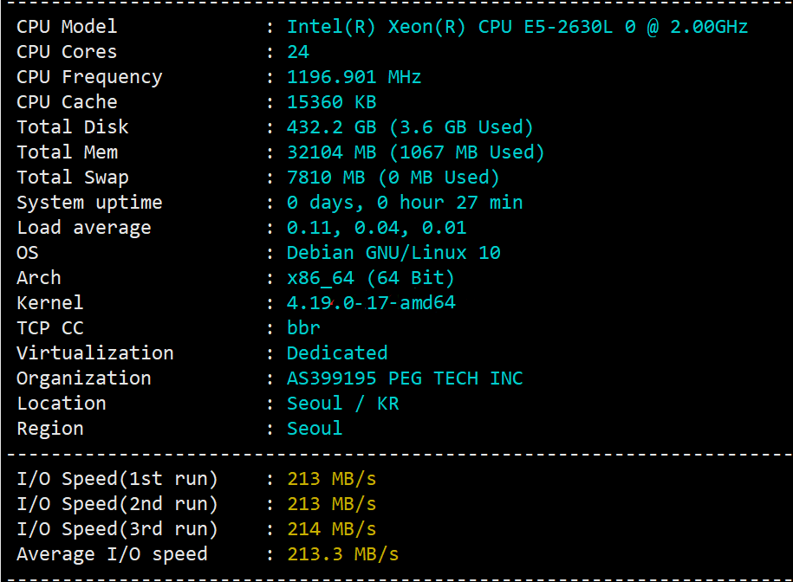Click the load average value 0.11, 0.04, 0.01

click(x=377, y=228)
